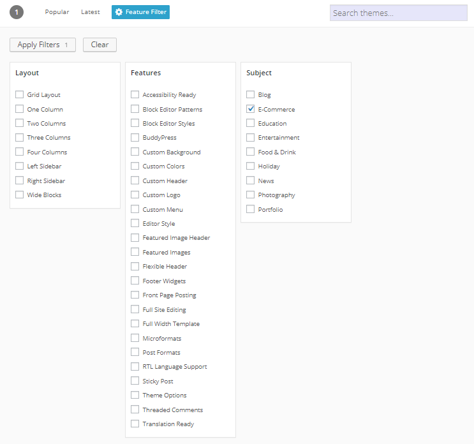Check the Photography subject checkbox
The image size is (474, 444).
[x=251, y=195]
